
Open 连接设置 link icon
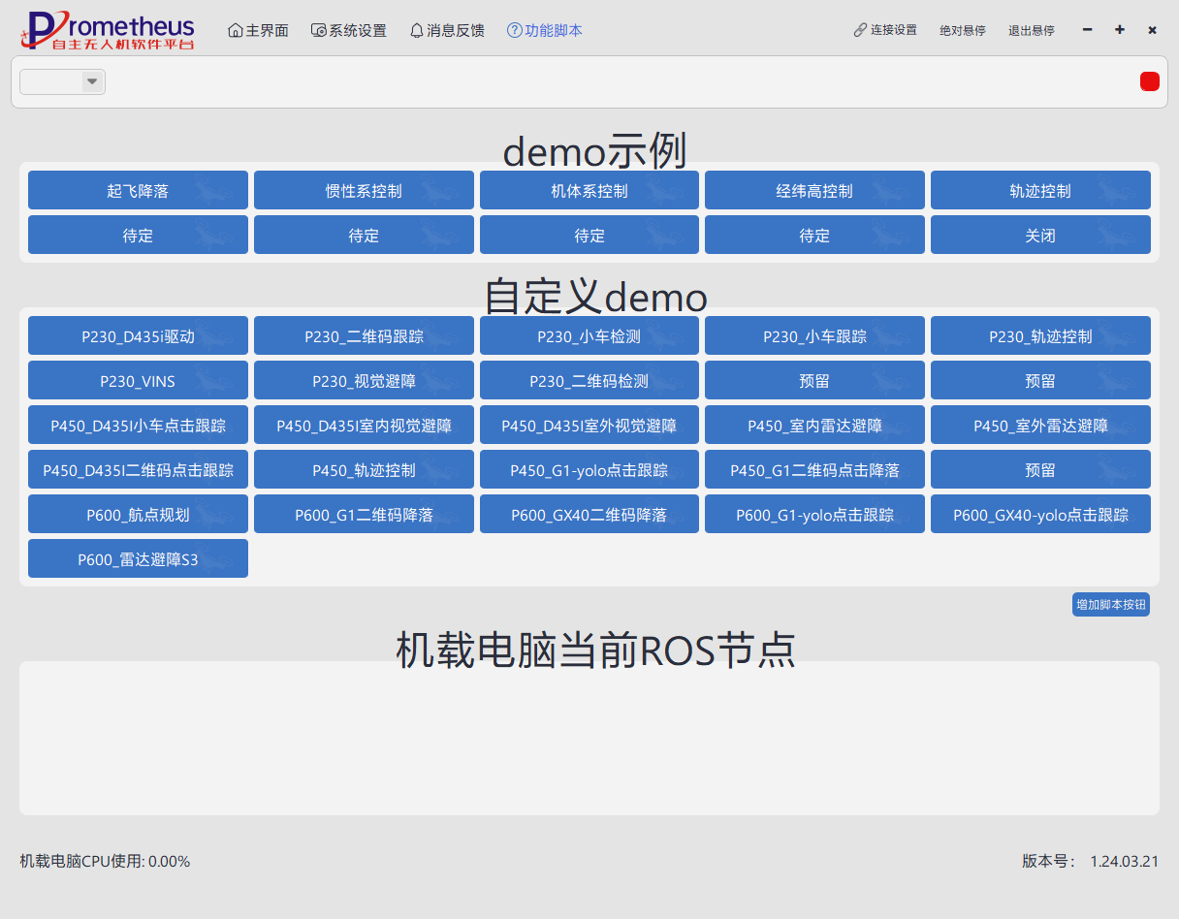860,30
